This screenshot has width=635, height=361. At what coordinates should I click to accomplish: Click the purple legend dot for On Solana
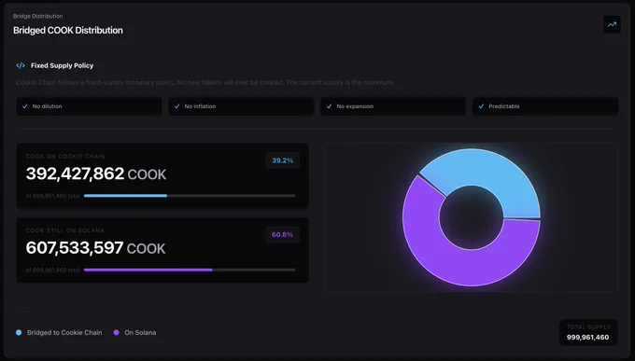pyautogui.click(x=116, y=333)
